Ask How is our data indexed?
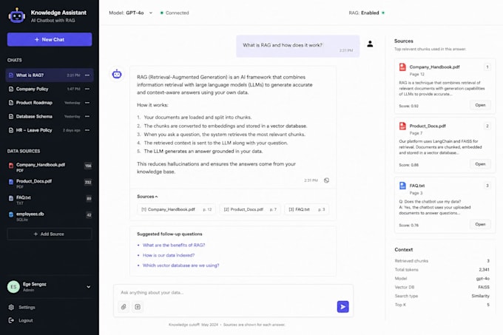Viewport: 503px width, 335px height. 169,255
